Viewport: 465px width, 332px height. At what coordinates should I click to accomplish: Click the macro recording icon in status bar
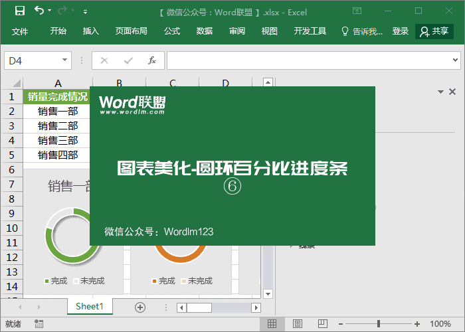click(x=39, y=324)
